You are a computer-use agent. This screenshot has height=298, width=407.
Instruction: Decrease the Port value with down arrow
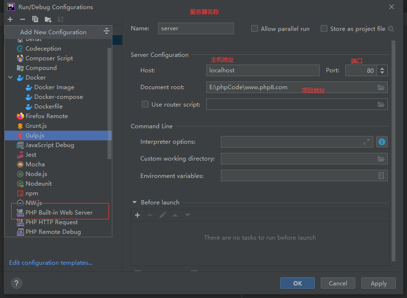pos(382,73)
